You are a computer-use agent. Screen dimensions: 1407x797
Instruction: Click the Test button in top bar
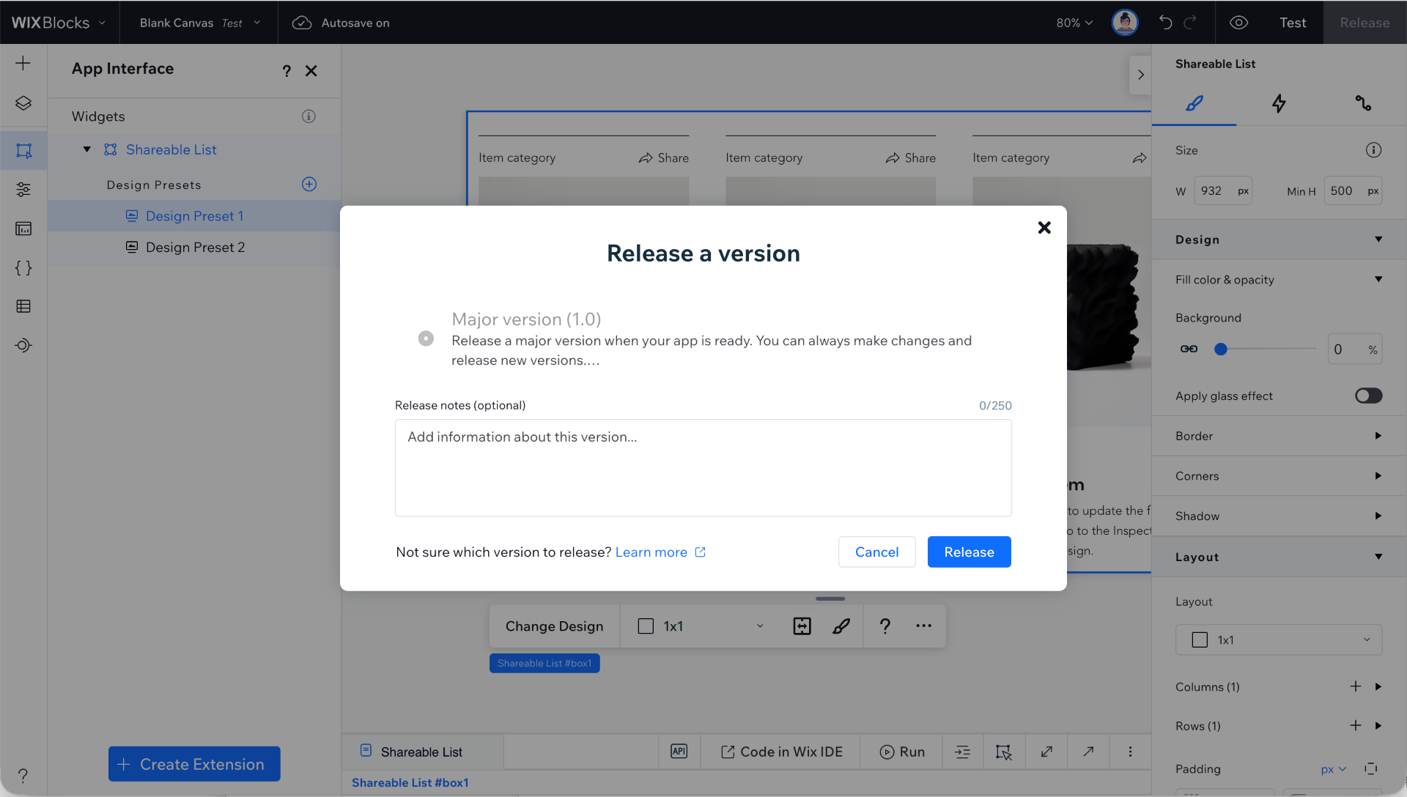pos(1293,23)
